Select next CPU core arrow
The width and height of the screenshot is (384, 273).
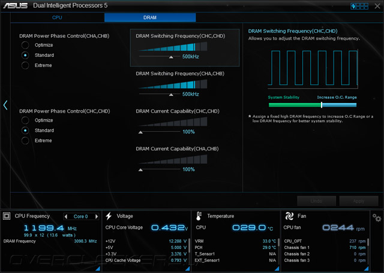(x=97, y=217)
